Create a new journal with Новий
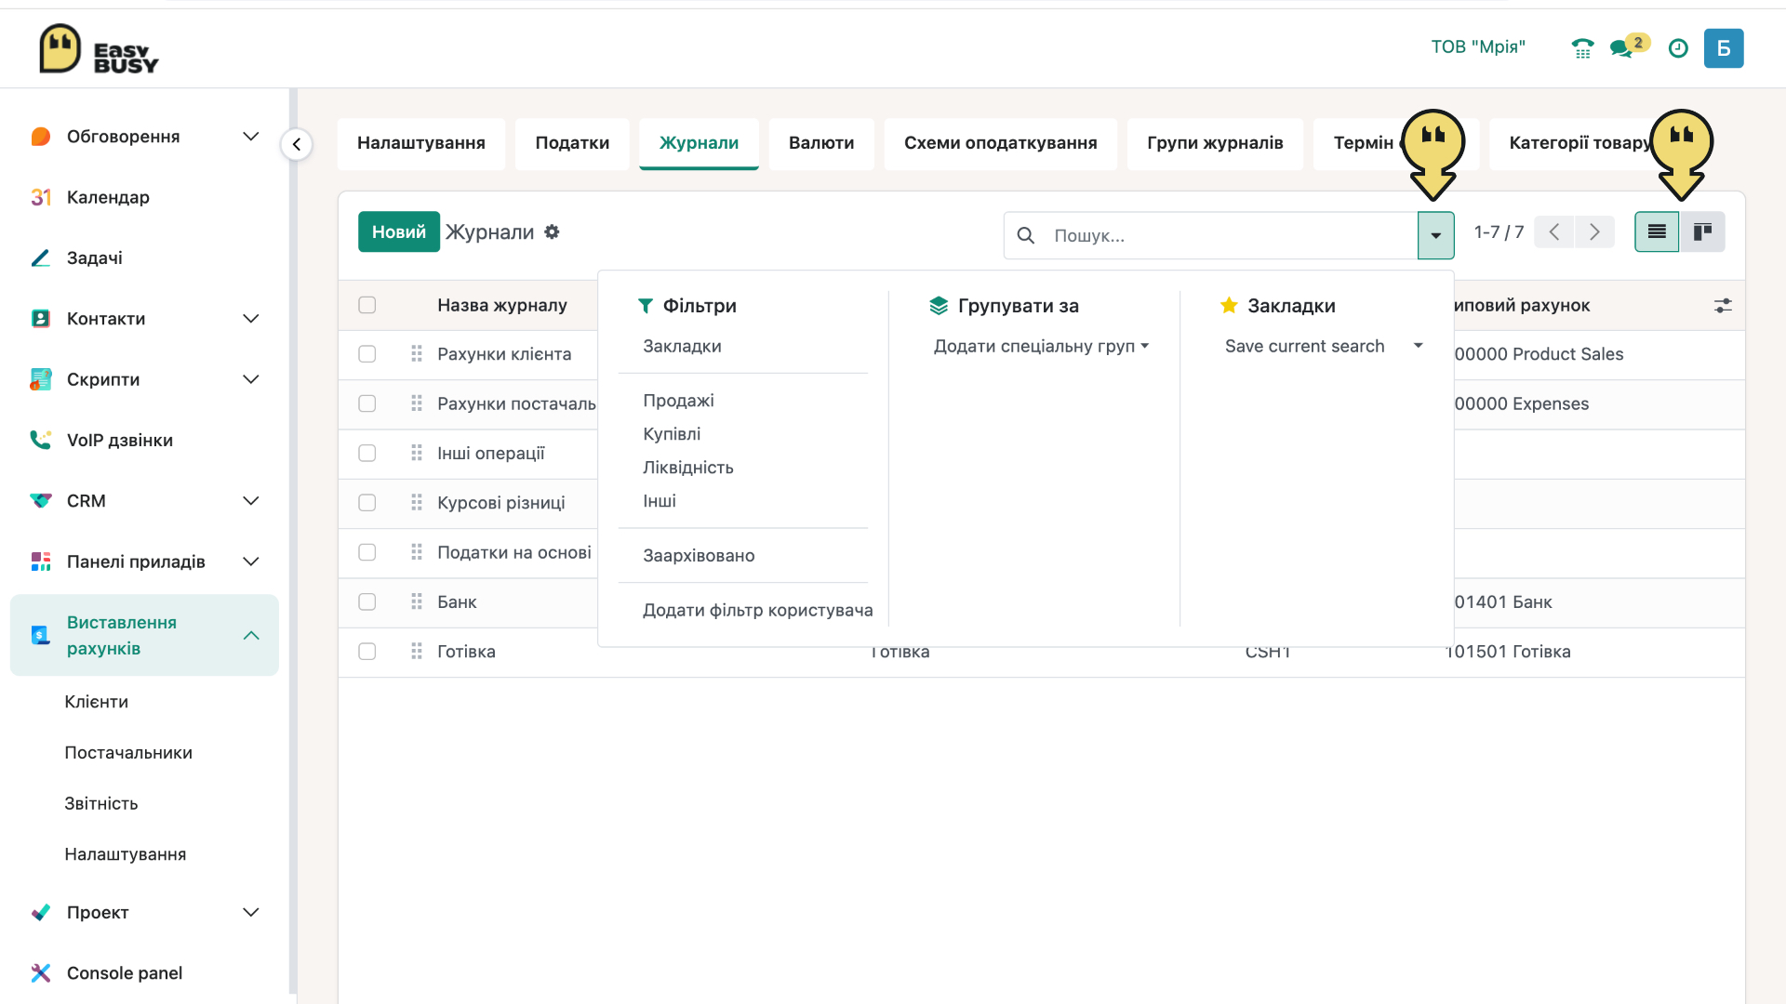1786x1004 pixels. point(399,231)
